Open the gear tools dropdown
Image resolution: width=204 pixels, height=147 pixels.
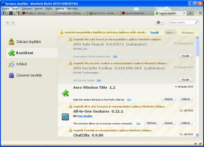pyautogui.click(x=159, y=22)
